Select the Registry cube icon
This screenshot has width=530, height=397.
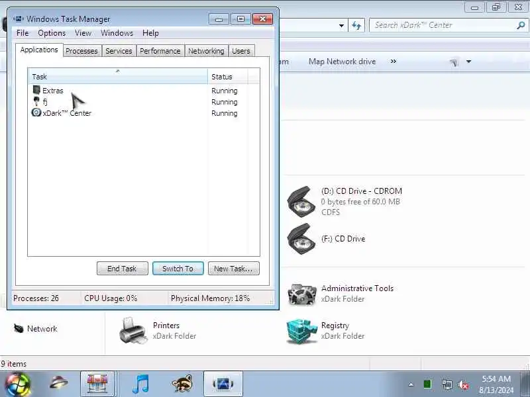tap(301, 331)
